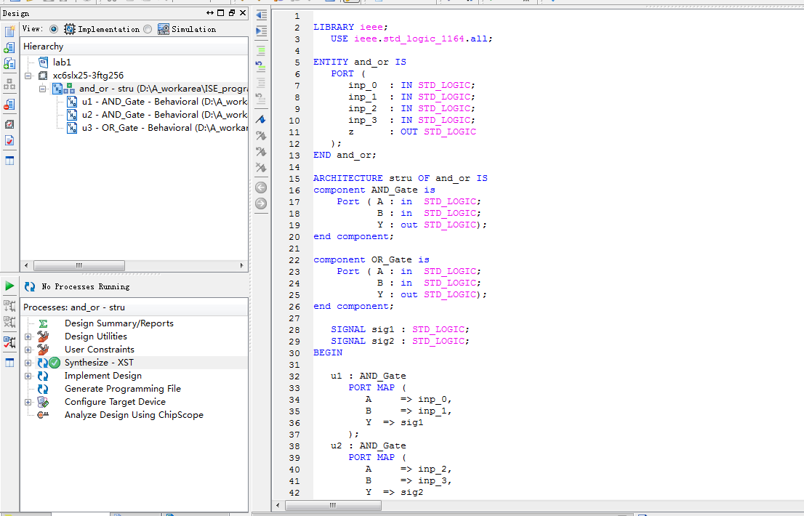Click the New Source icon in Design sidebar
This screenshot has height=516, width=804.
pos(9,31)
